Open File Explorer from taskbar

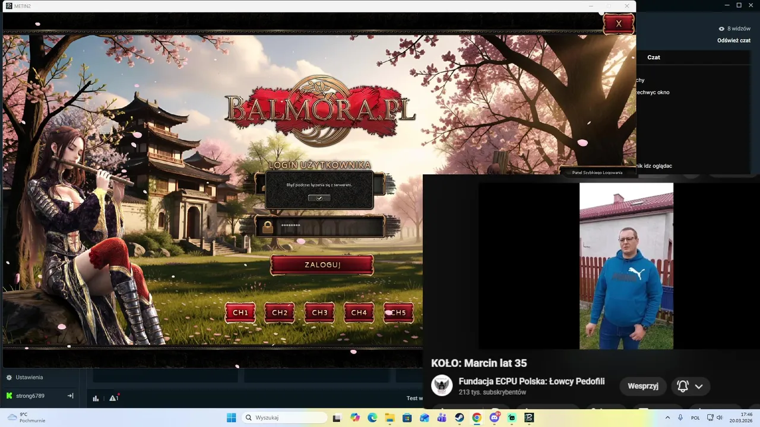pyautogui.click(x=389, y=418)
